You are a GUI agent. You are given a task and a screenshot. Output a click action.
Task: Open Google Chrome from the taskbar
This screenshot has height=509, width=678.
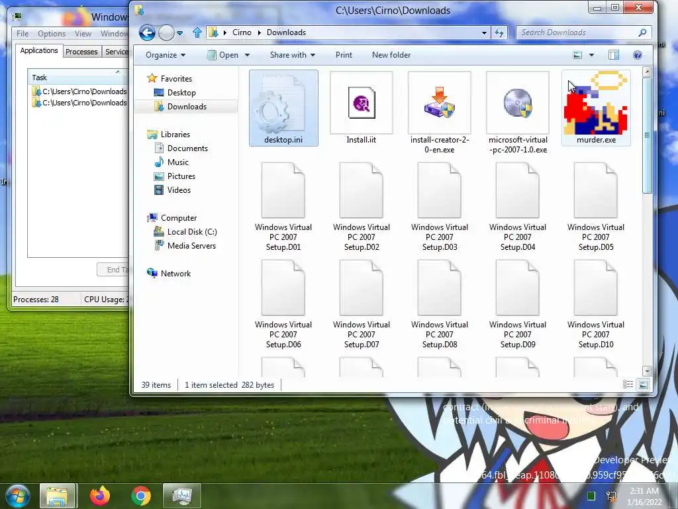[140, 496]
